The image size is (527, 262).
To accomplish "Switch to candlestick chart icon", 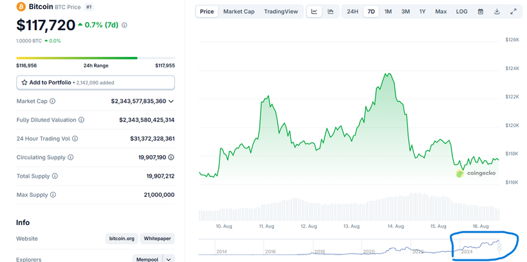I will click(331, 12).
